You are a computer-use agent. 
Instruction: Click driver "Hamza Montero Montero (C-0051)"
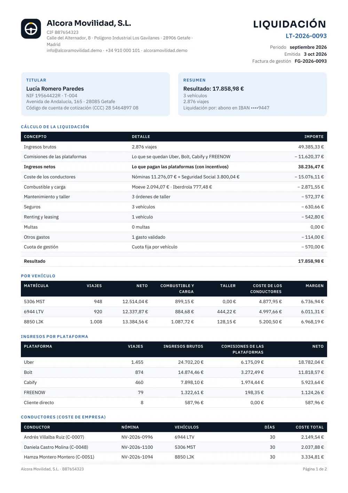[59, 457]
